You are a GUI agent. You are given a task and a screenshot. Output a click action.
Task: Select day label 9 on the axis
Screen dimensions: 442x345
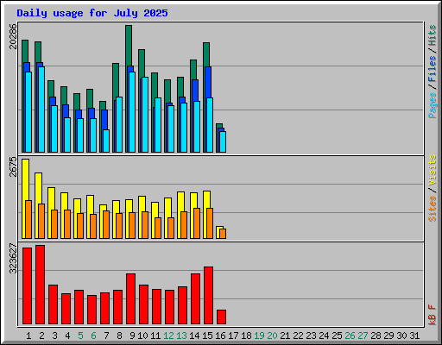tap(132, 336)
